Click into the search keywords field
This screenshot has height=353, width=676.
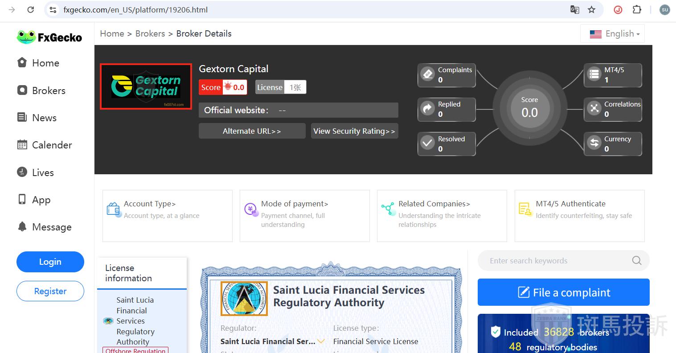tap(557, 261)
